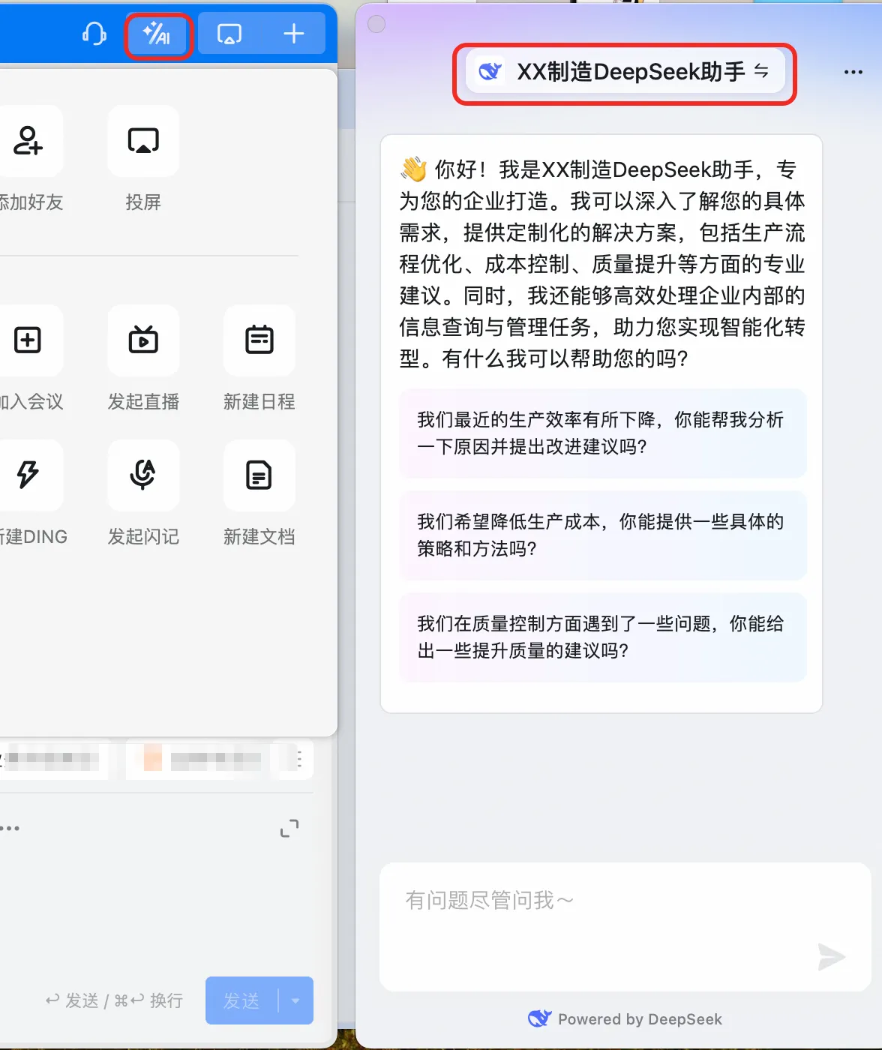This screenshot has width=882, height=1050.
Task: Open the three-dot menu in assistant panel
Action: 853,73
